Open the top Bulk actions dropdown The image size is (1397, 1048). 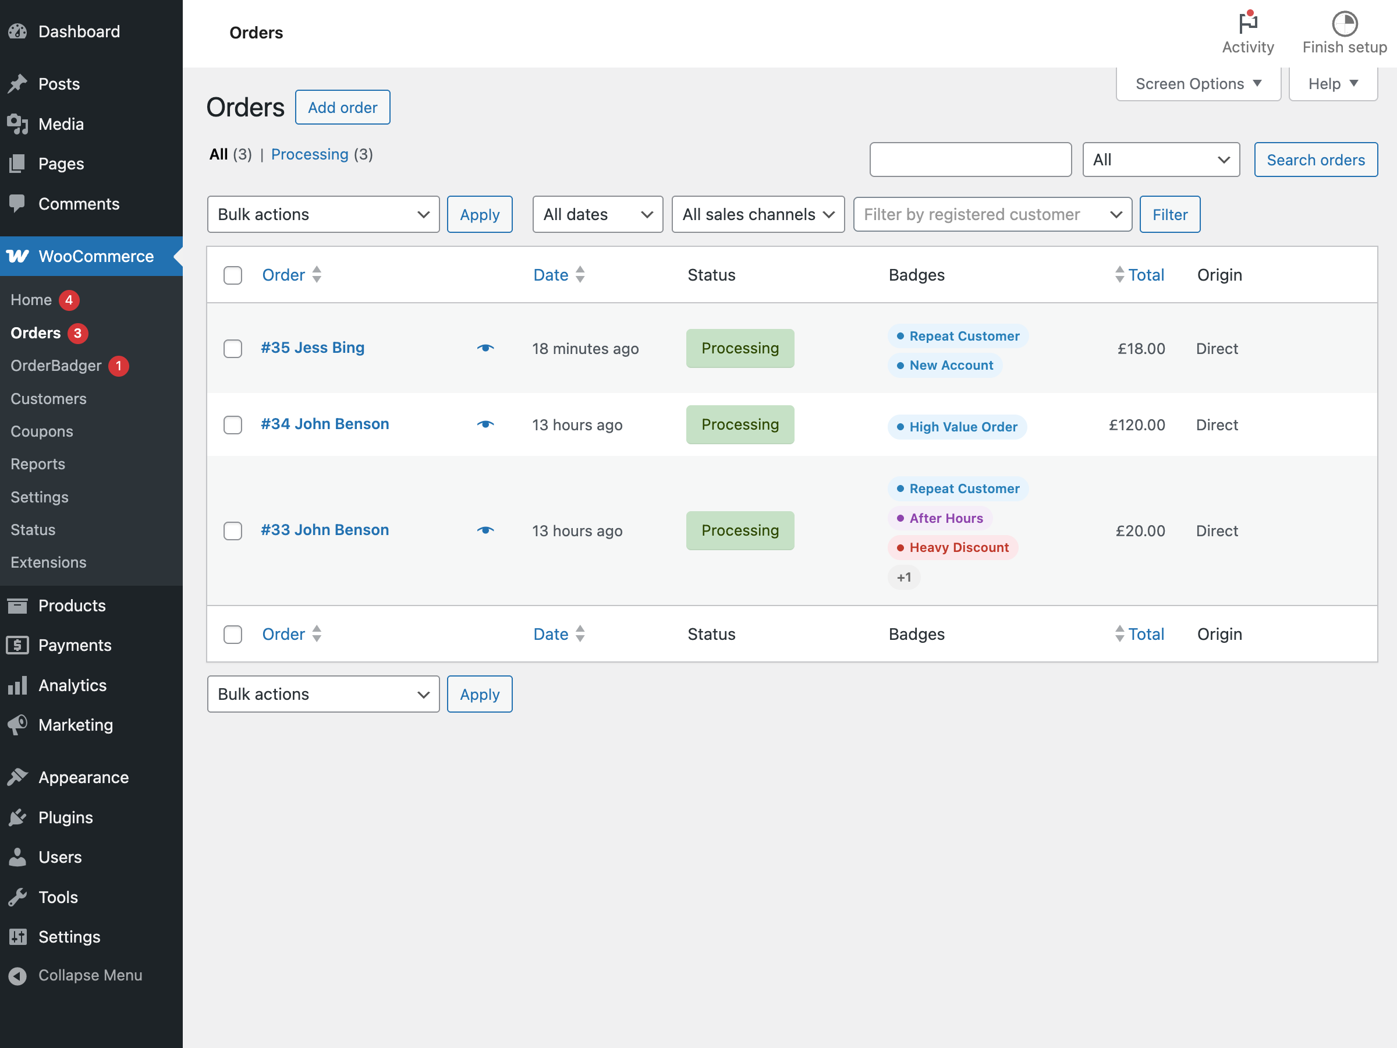pyautogui.click(x=322, y=215)
